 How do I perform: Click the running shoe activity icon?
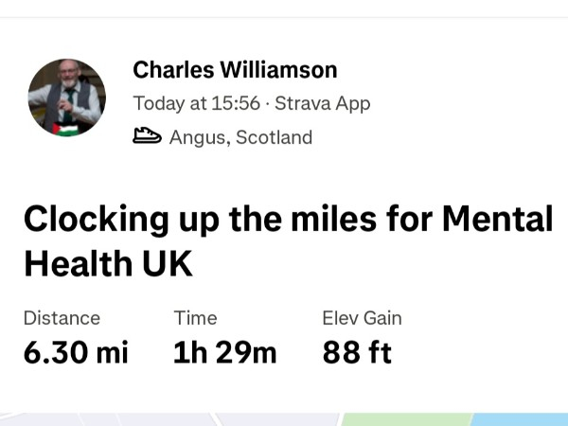point(148,137)
